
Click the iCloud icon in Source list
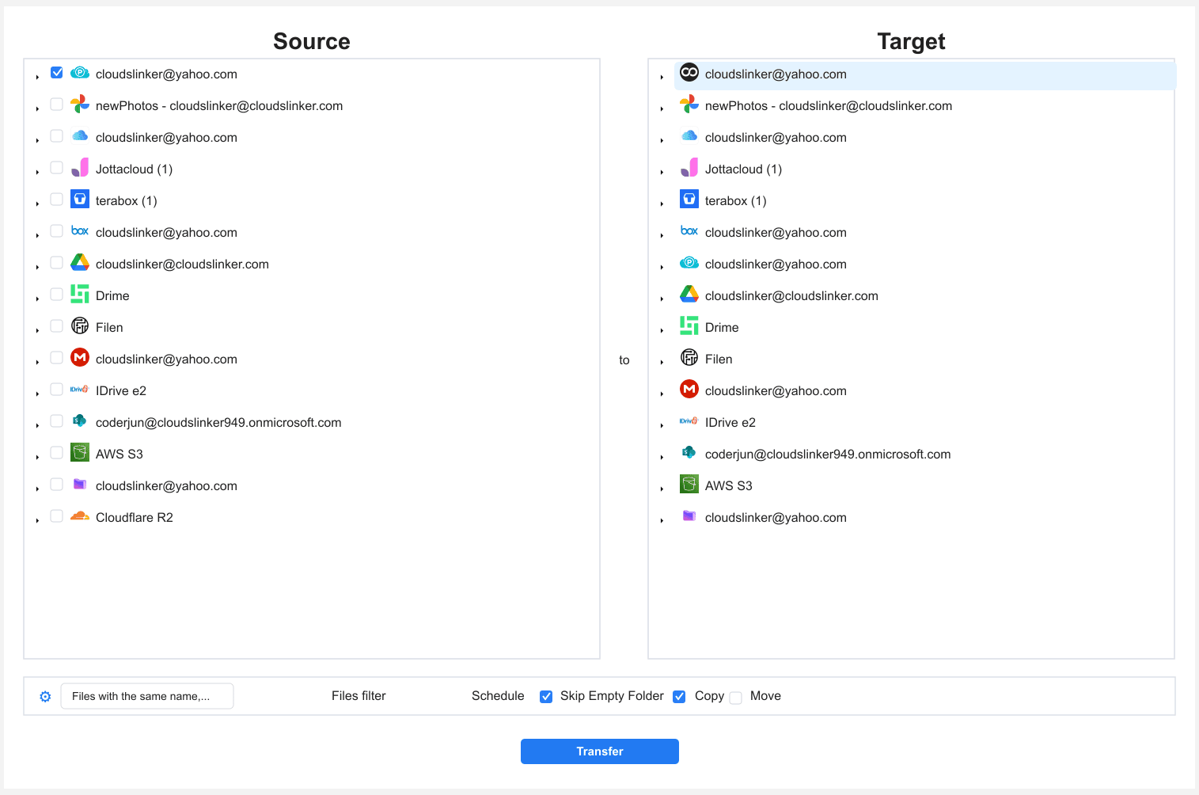(x=80, y=136)
